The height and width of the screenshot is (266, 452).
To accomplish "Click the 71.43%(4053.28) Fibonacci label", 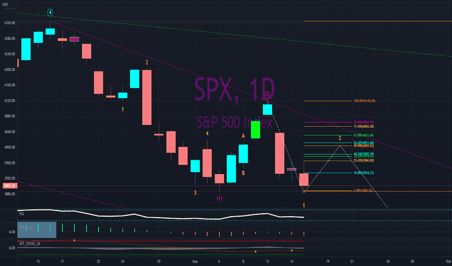I will click(x=364, y=127).
